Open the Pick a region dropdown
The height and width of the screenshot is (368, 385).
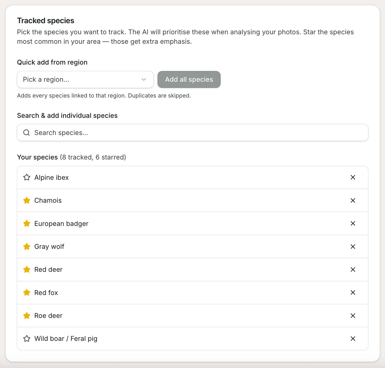(x=85, y=79)
